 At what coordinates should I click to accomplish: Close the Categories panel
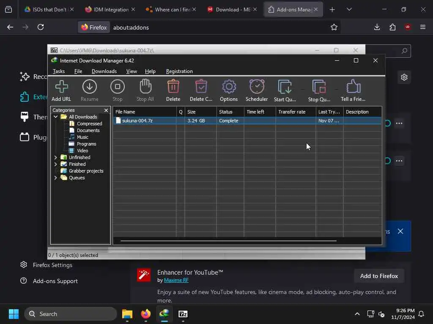[x=106, y=110]
